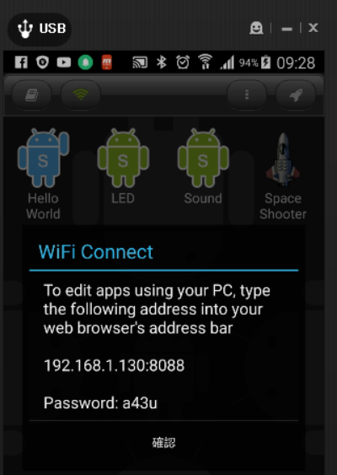Open the LED sample app
The width and height of the screenshot is (337, 475).
pyautogui.click(x=123, y=166)
